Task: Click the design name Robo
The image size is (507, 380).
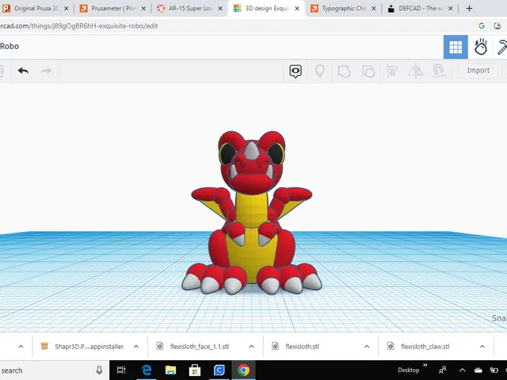Action: click(10, 46)
